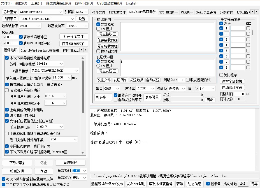Switch to the 范例程序 tab
This screenshot has height=188, width=260.
226,12
